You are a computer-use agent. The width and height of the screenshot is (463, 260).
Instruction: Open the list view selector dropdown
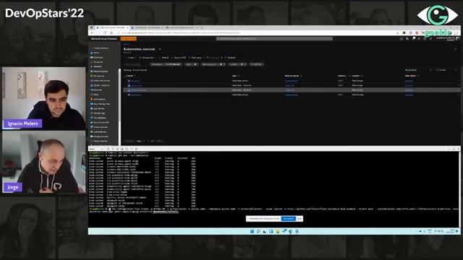tap(446, 70)
